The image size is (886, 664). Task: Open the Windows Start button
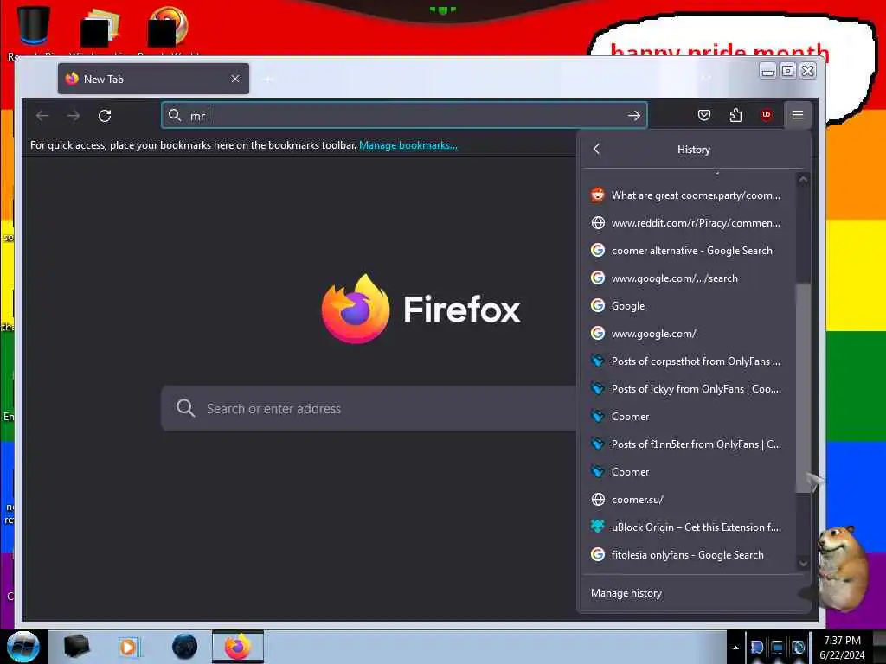tap(22, 647)
